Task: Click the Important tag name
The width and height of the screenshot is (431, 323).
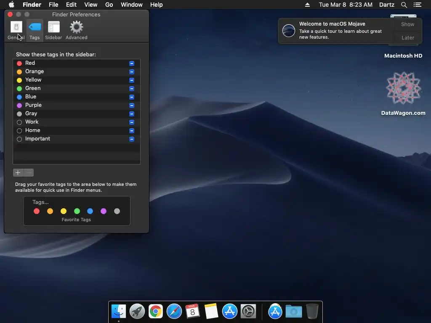Action: [37, 139]
